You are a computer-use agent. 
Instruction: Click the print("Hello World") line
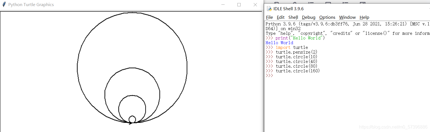pos(295,38)
